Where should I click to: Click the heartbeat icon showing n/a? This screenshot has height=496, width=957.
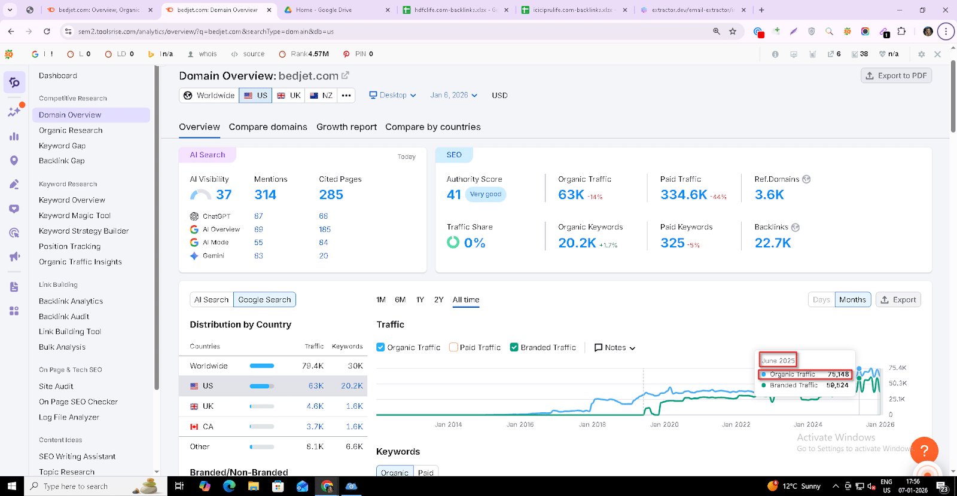(889, 54)
